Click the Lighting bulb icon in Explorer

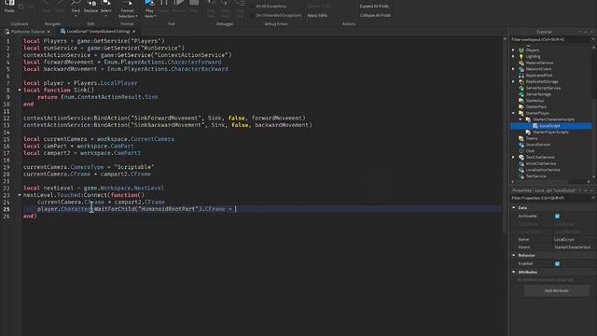pyautogui.click(x=521, y=56)
